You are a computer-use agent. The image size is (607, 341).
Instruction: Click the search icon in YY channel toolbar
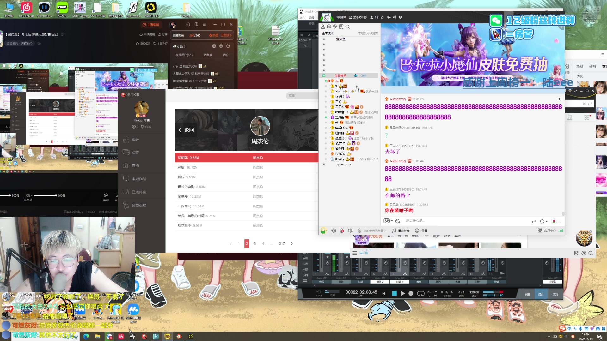[x=347, y=27]
